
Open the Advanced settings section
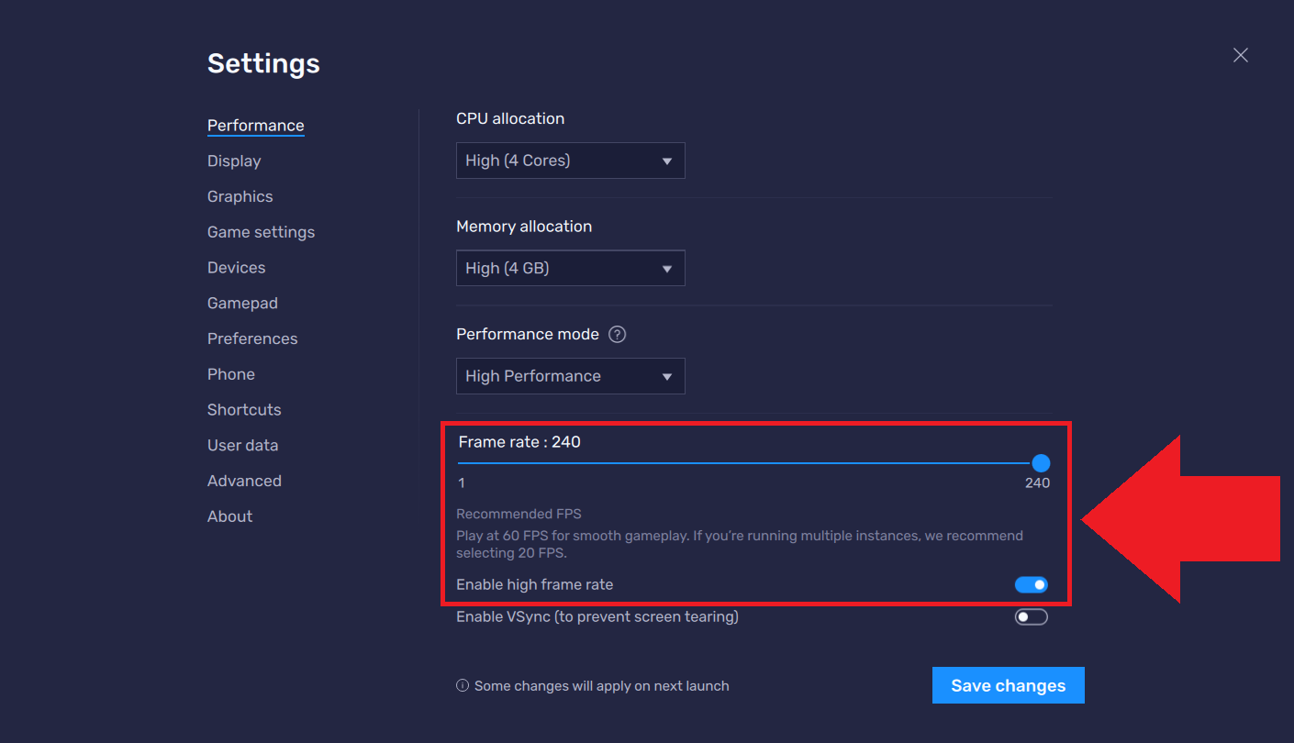point(244,481)
